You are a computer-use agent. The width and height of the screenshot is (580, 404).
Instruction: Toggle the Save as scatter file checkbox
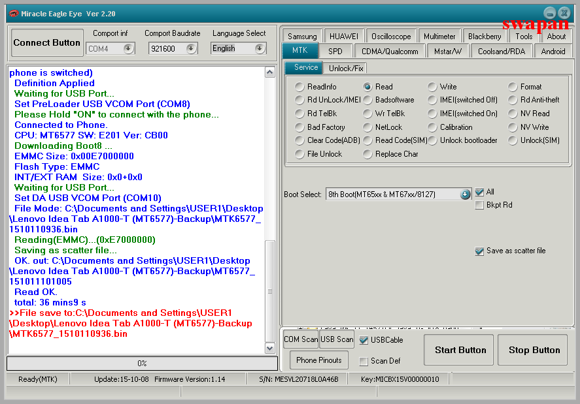pos(479,251)
